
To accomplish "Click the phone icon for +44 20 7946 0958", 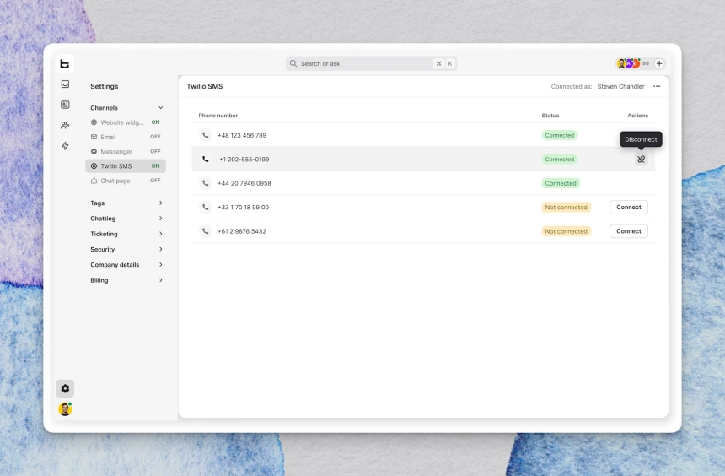I will click(206, 183).
